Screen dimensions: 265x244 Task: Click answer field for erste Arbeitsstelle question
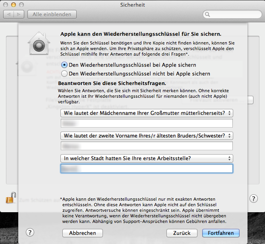click(147, 168)
